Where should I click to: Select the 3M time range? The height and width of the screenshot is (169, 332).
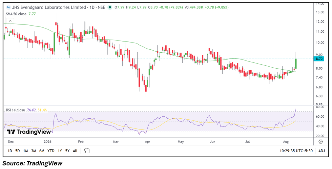(33, 151)
